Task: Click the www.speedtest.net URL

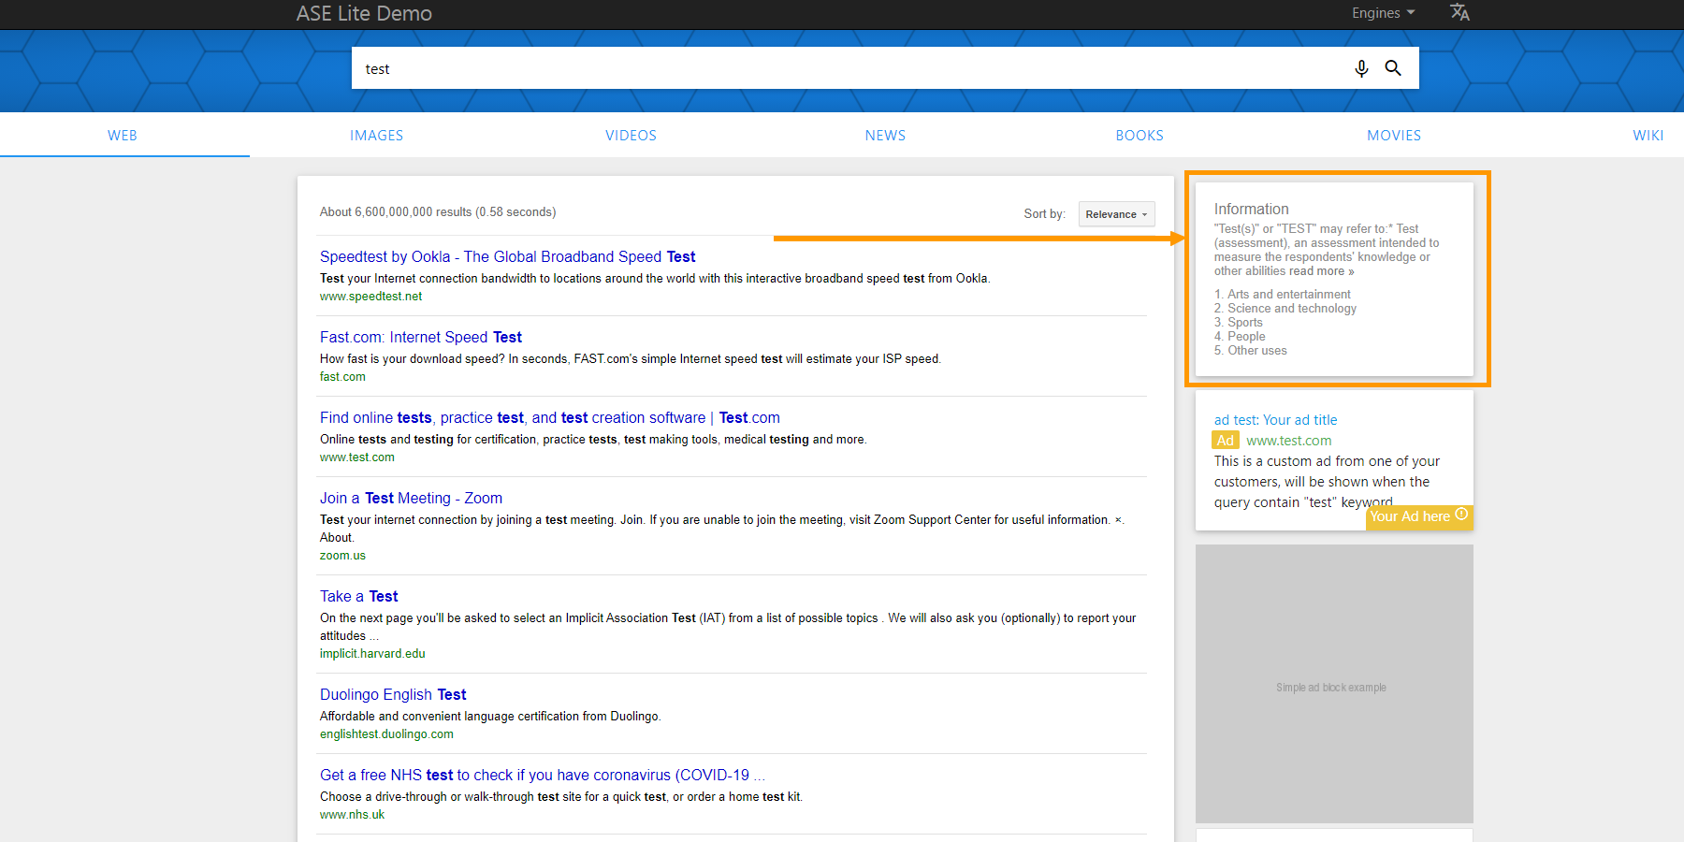Action: pos(370,297)
